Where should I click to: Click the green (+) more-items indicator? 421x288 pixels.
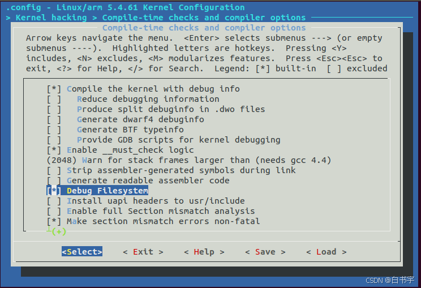coord(59,231)
